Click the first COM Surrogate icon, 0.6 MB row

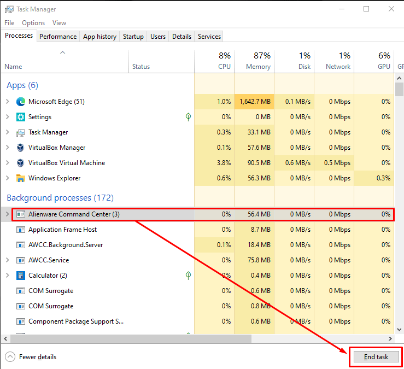tap(21, 291)
